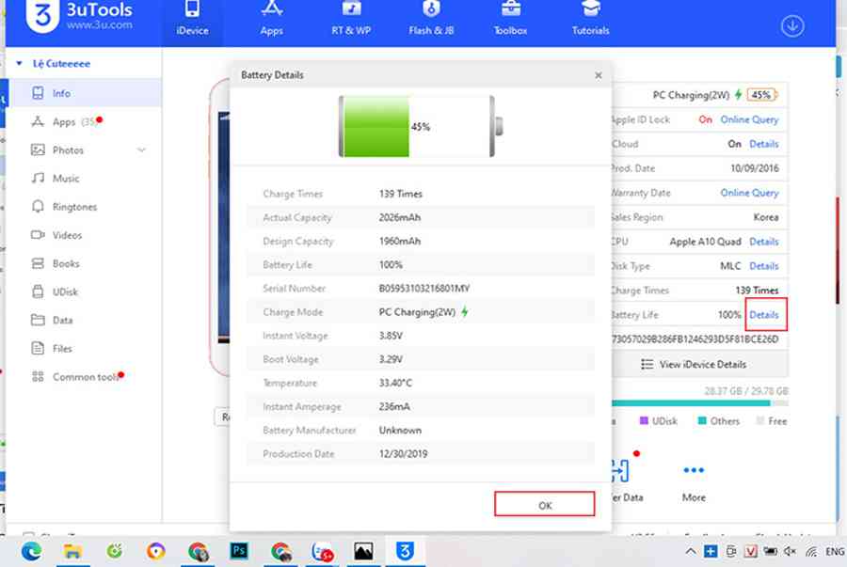Open the Zalo app with 5+ badge
847x567 pixels.
tap(323, 551)
